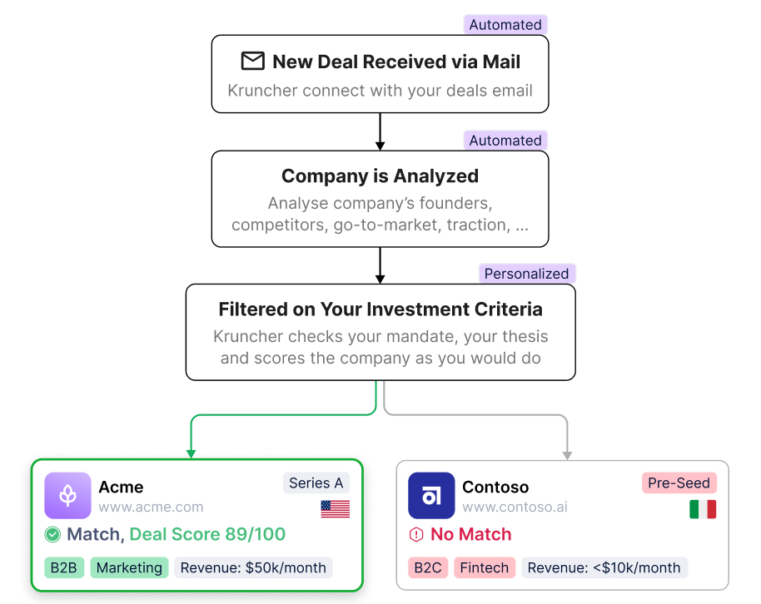Click the Filtered on Your Investment Criteria box
The image size is (761, 604).
[380, 332]
